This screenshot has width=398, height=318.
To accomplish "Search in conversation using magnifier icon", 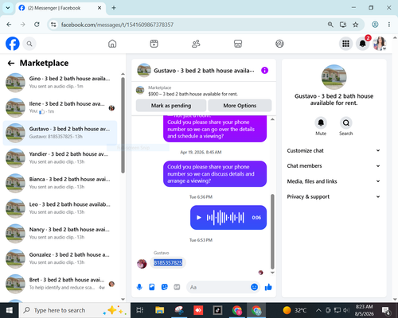I will pyautogui.click(x=346, y=122).
